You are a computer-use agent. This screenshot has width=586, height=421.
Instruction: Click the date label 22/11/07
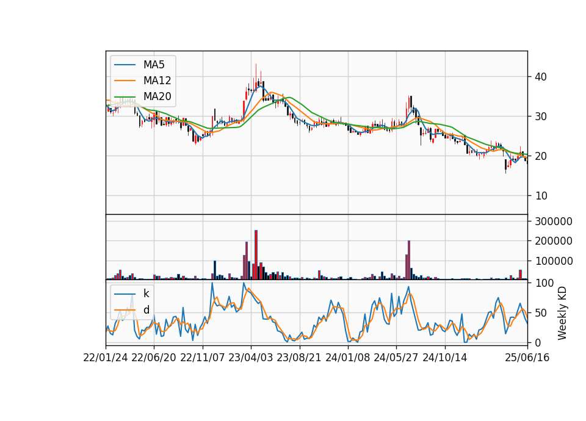click(203, 358)
